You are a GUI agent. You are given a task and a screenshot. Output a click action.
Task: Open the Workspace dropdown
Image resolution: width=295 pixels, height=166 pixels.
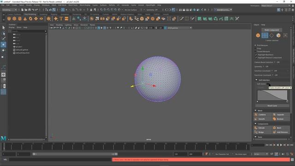[x=276, y=6]
